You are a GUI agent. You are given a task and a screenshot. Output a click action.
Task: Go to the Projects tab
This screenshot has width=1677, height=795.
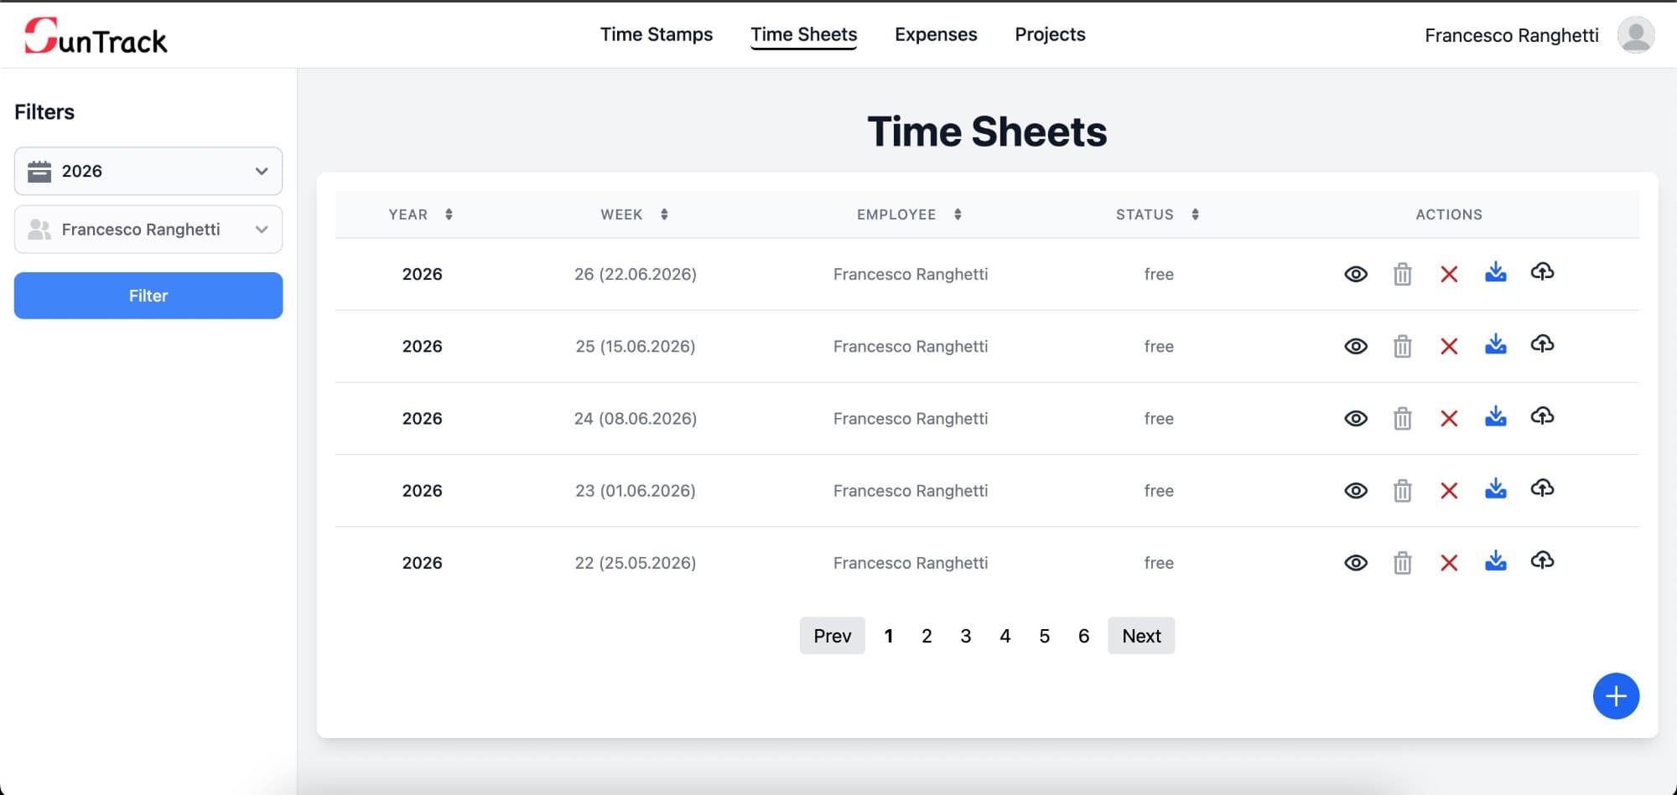(x=1050, y=34)
